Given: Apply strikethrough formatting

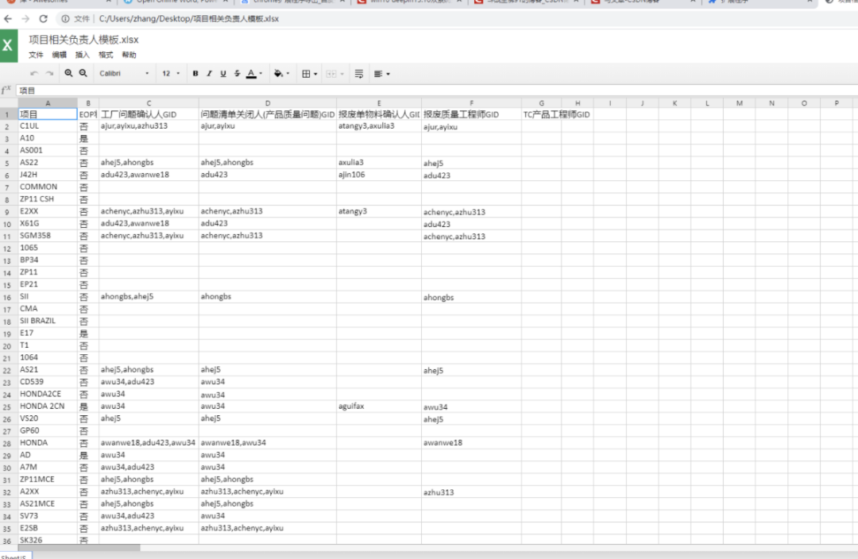Looking at the screenshot, I should 235,73.
